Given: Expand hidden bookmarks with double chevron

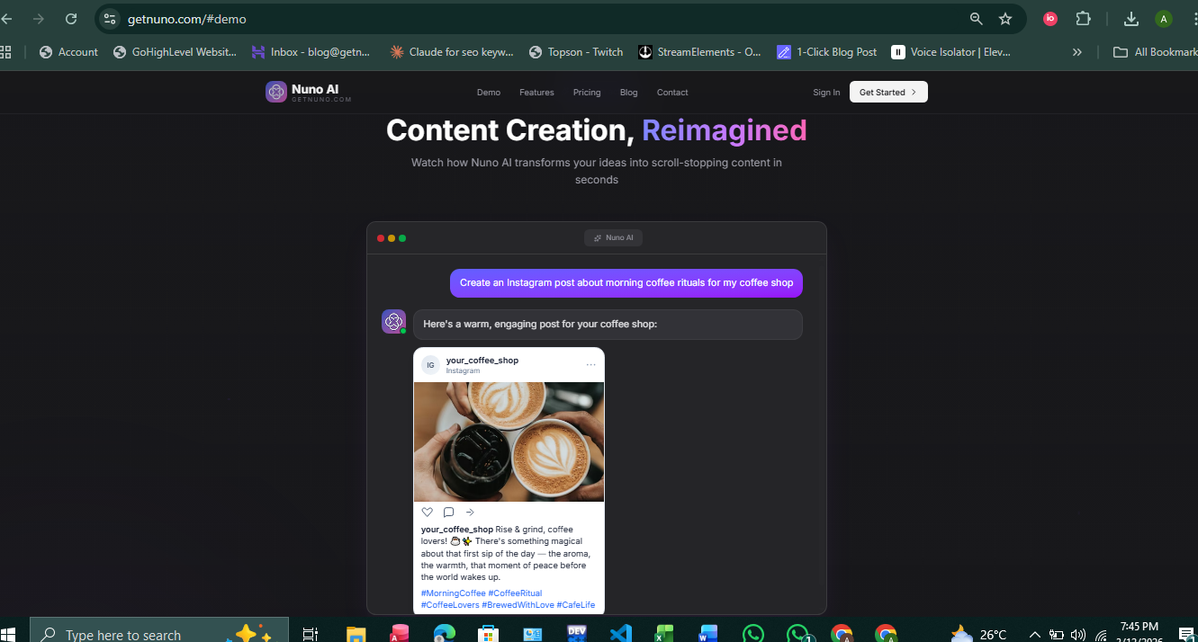Looking at the screenshot, I should click(1076, 52).
